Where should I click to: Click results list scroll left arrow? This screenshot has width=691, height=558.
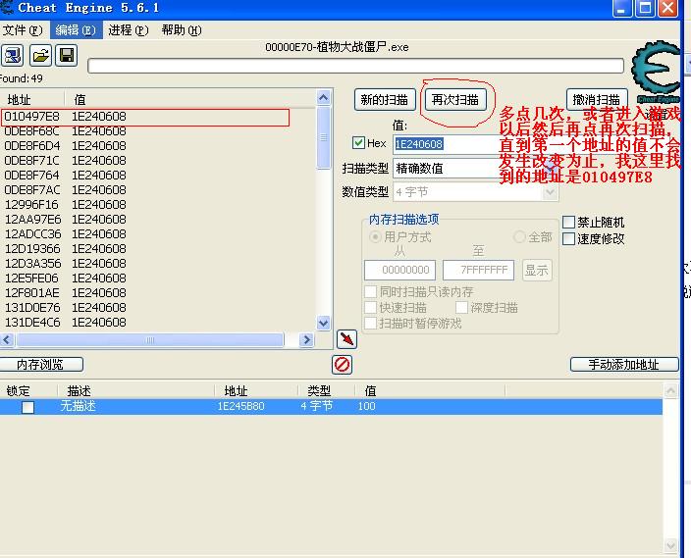(7, 339)
